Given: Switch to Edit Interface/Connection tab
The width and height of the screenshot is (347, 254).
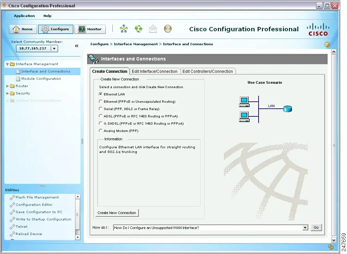Looking at the screenshot, I should coord(154,71).
